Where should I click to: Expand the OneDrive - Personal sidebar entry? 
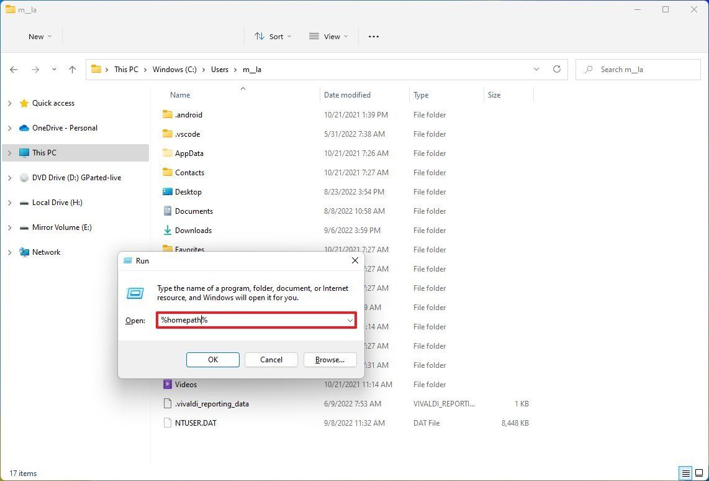pos(9,128)
